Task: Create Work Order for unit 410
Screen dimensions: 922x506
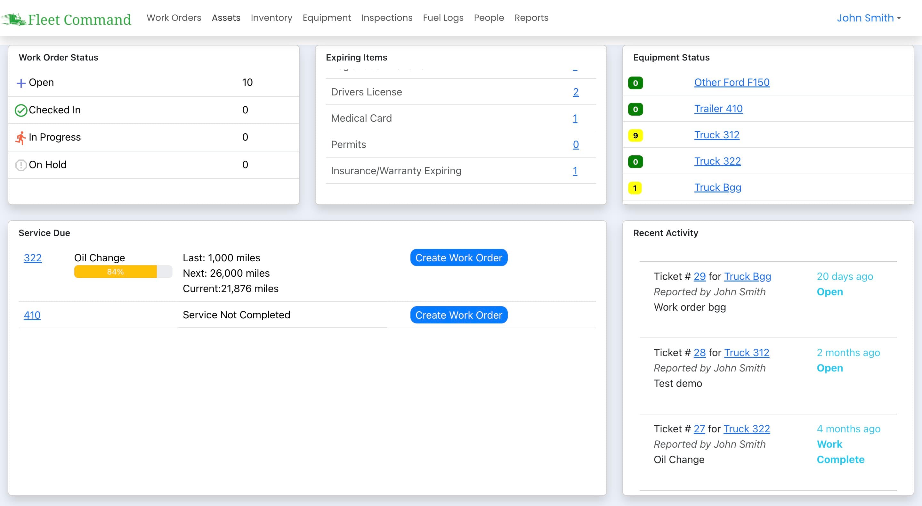Action: coord(459,315)
